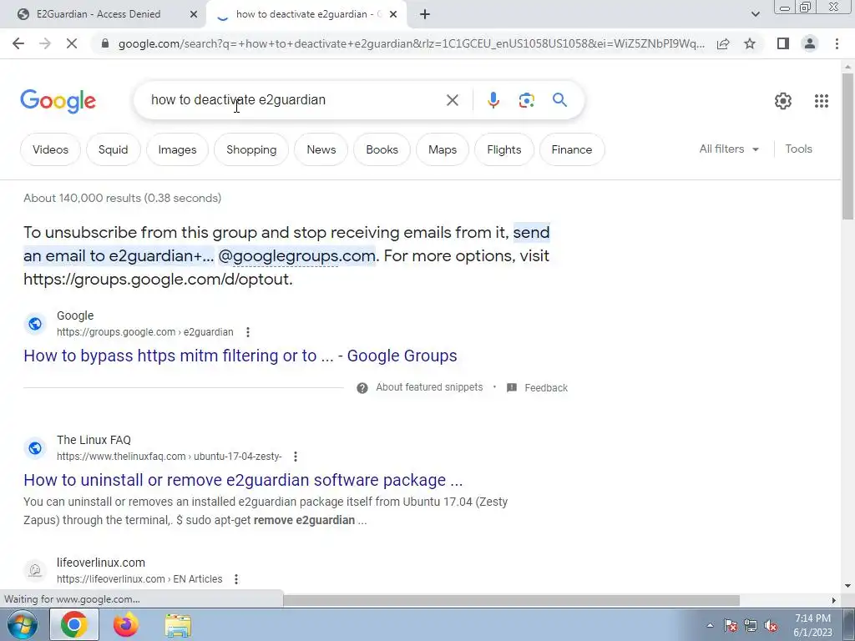Bookmark this page with the star icon
Image resolution: width=855 pixels, height=641 pixels.
(x=750, y=43)
